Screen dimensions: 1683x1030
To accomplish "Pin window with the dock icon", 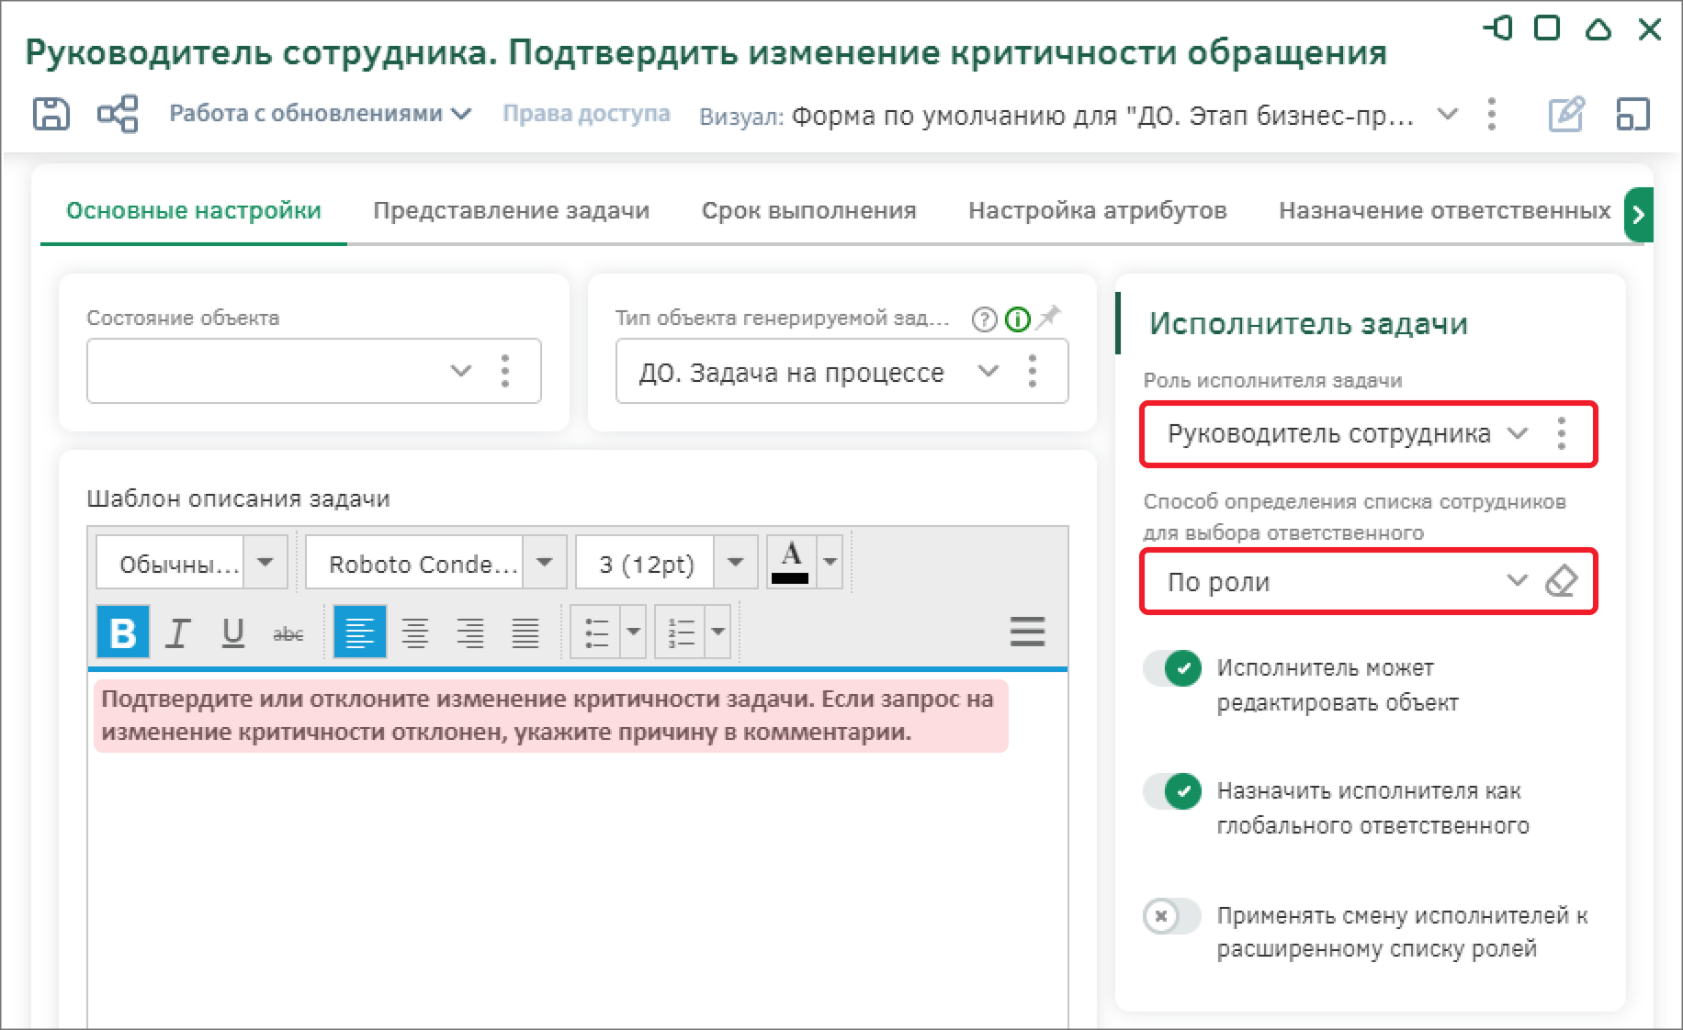I will coord(1497,29).
